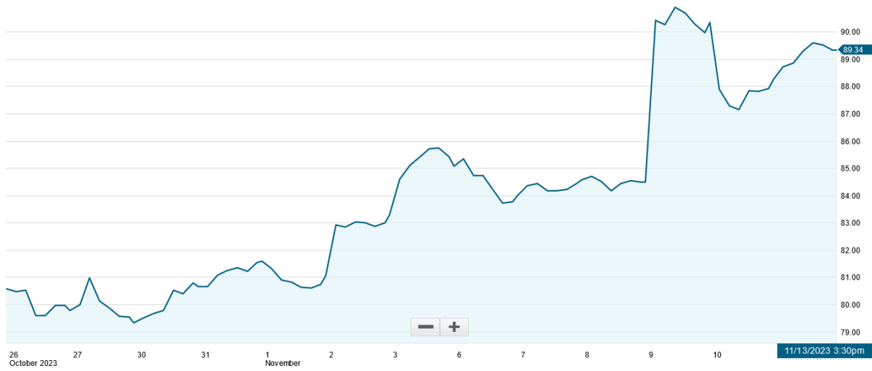Screen dimensions: 872x371
Task: Click the minus zoom out button
Action: pyautogui.click(x=425, y=327)
